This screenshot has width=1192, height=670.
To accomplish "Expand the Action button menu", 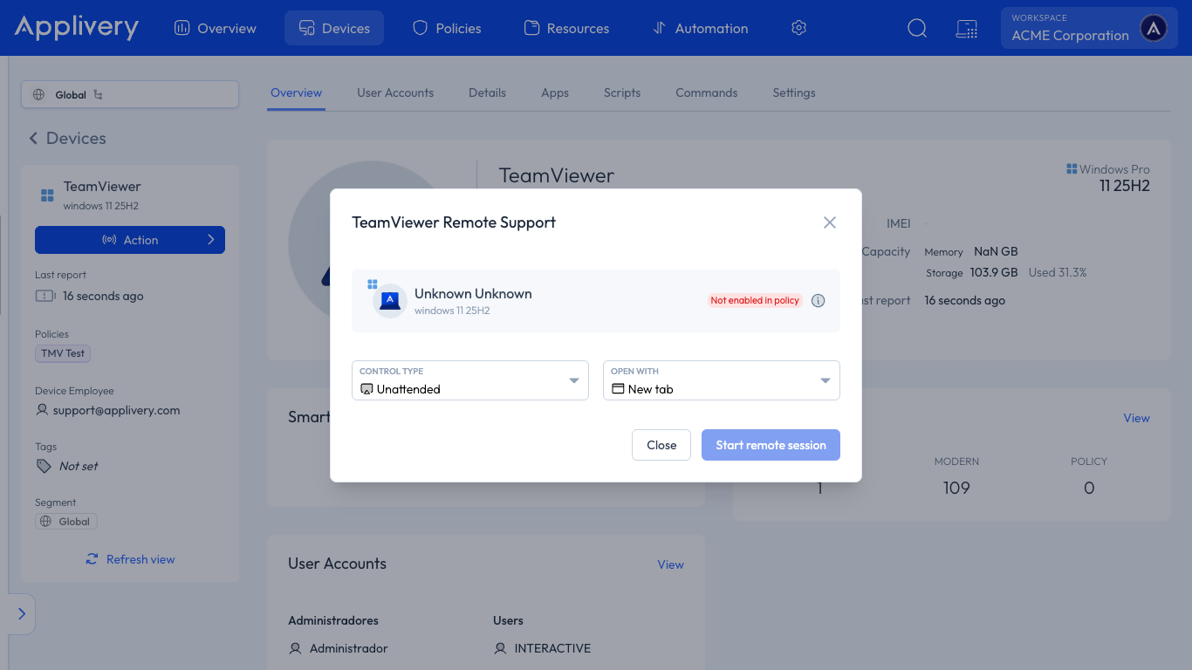I will coord(130,240).
